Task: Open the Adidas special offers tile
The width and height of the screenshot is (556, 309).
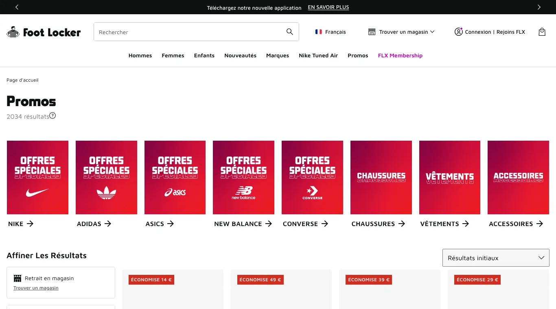Action: tap(106, 177)
